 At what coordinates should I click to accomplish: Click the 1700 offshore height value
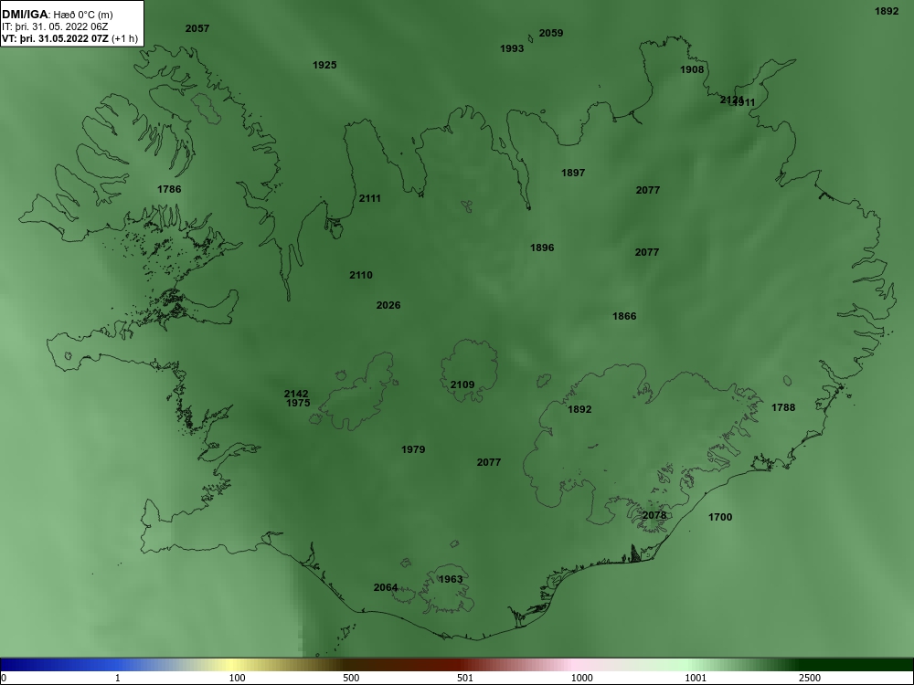tap(720, 517)
